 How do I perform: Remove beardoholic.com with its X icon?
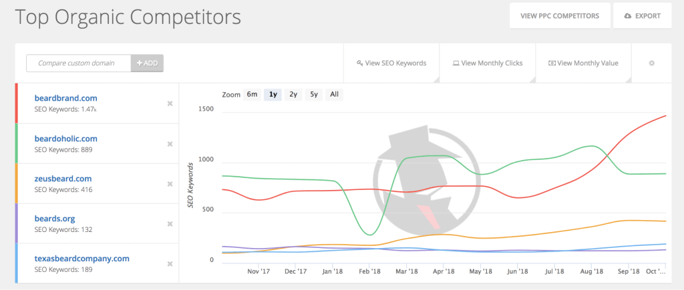tap(170, 143)
